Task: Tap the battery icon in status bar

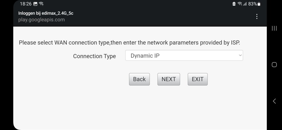Action: click(x=259, y=4)
